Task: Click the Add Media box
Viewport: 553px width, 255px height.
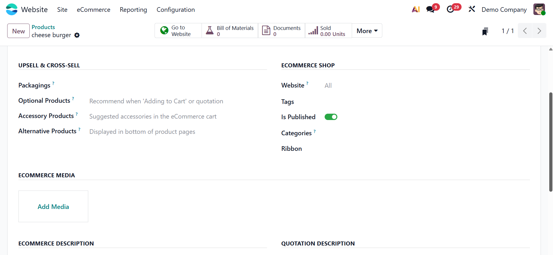Action: pos(53,206)
